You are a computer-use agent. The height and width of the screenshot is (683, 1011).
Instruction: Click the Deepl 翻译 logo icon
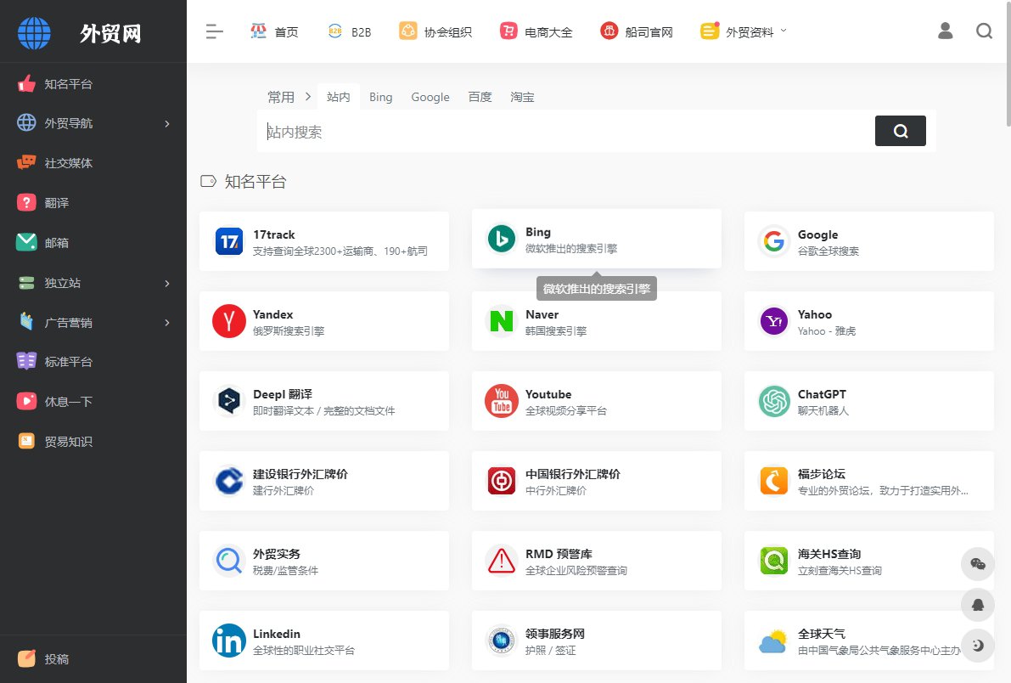point(229,401)
